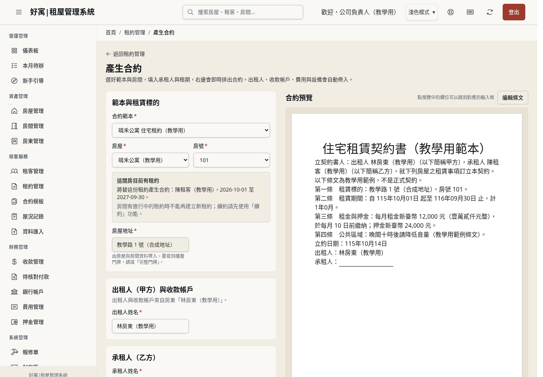The height and width of the screenshot is (377, 543).
Task: Open 新手引導 compass icon in sidebar
Action: [14, 81]
